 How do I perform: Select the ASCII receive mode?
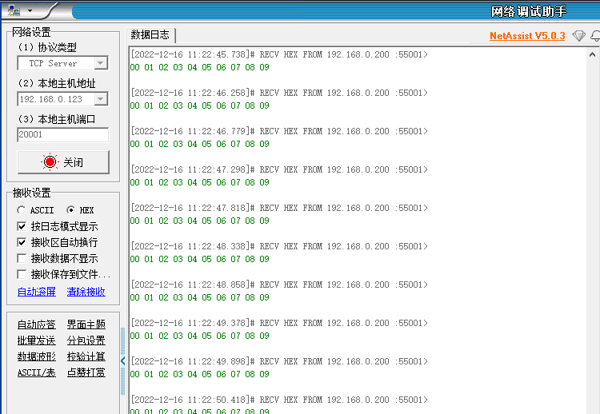[22, 210]
